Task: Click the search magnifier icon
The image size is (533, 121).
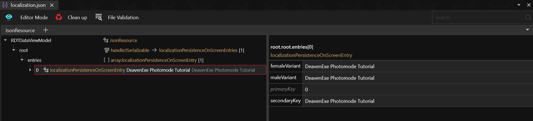Action: point(528,18)
